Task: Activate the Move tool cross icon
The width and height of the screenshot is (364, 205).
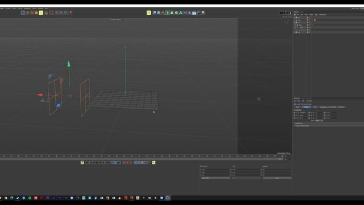Action: 27,13
